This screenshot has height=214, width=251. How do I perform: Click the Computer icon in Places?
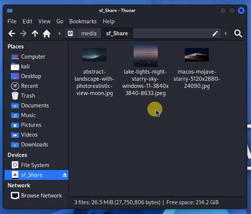point(15,57)
